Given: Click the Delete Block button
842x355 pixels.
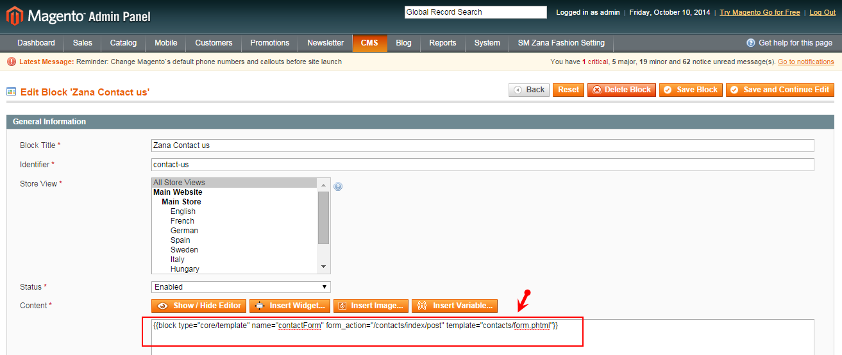Looking at the screenshot, I should (x=621, y=90).
